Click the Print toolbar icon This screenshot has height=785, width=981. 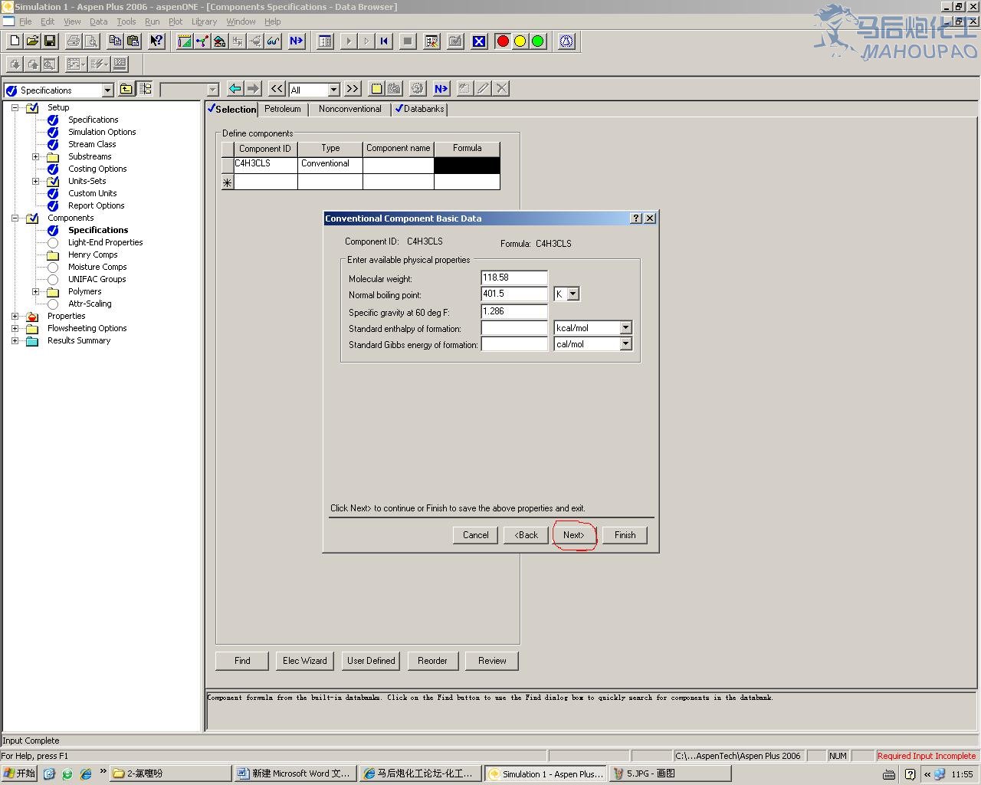pos(74,41)
